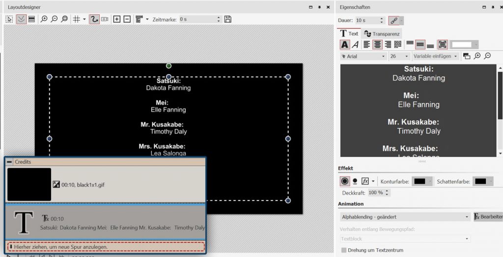Click the grid display icon
The height and width of the screenshot is (257, 503).
(77, 19)
